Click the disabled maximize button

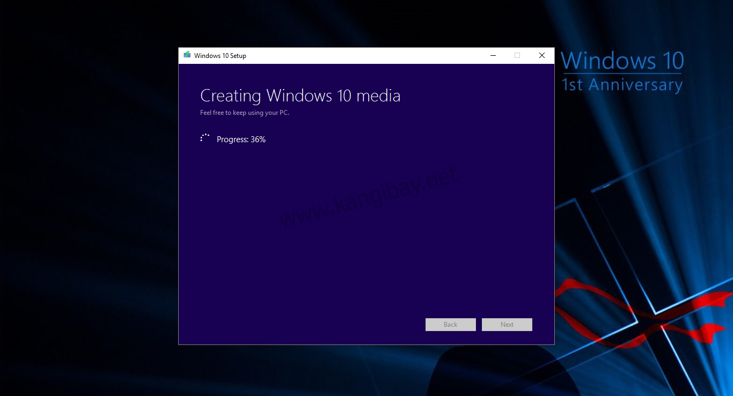pyautogui.click(x=517, y=55)
